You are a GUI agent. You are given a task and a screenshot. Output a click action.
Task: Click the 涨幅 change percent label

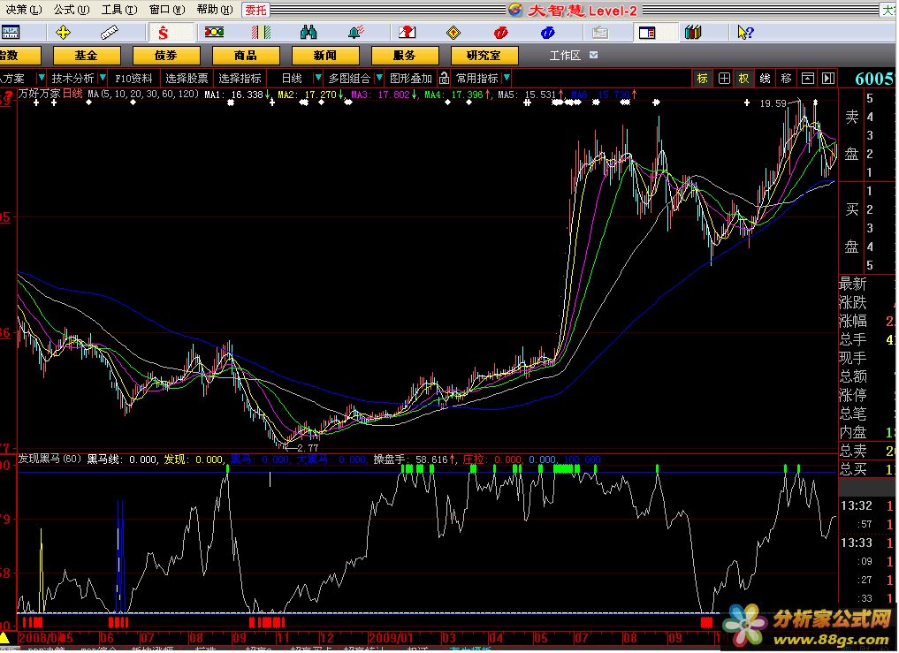[852, 322]
